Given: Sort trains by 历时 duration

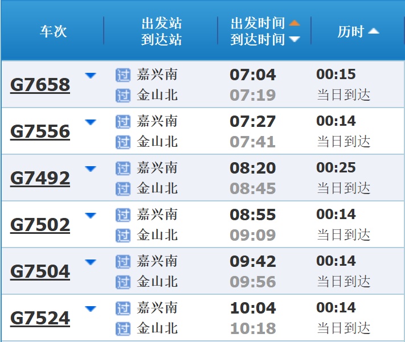Looking at the screenshot, I should pyautogui.click(x=358, y=31).
